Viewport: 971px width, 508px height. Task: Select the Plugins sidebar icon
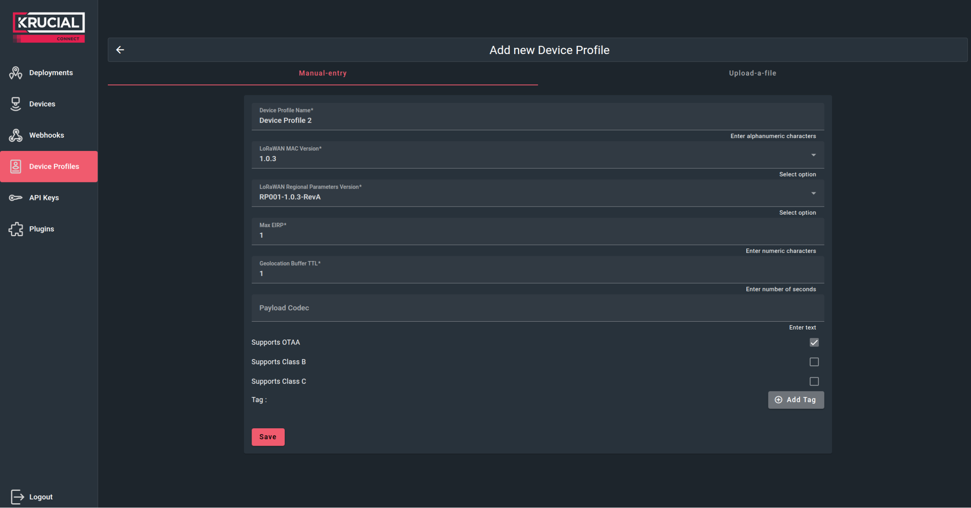16,229
